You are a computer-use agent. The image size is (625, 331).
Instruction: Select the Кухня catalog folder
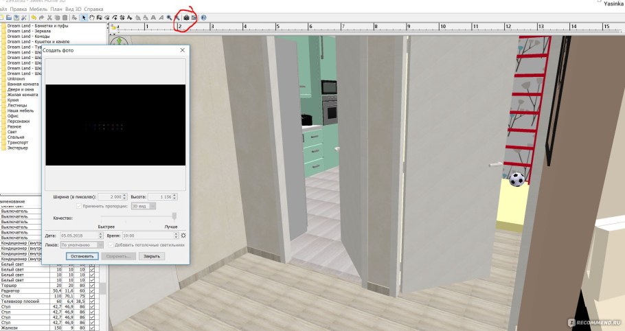[13, 100]
